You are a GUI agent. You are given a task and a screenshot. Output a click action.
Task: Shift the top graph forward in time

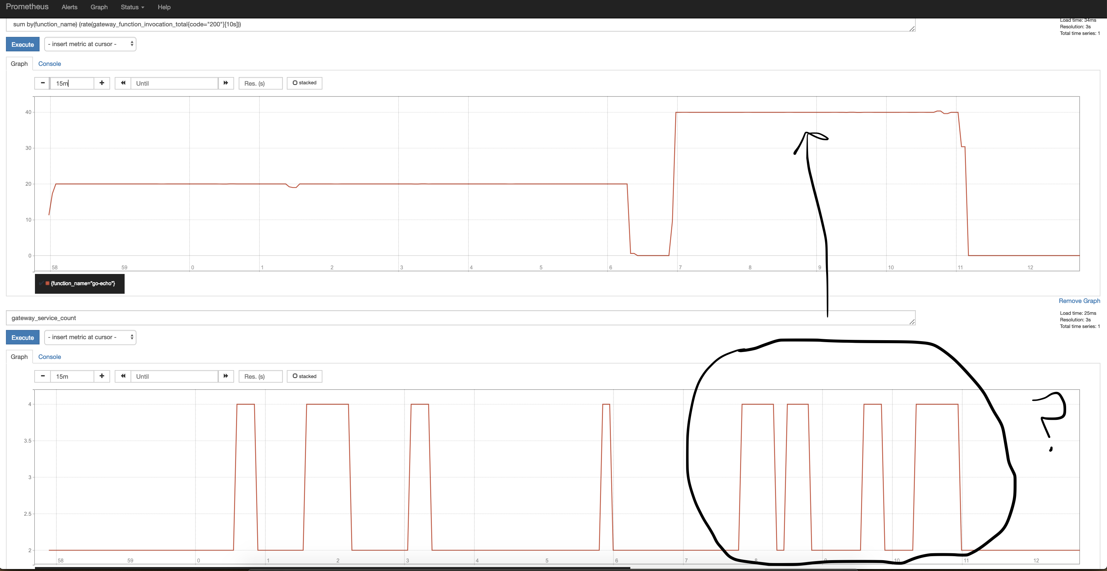tap(225, 83)
